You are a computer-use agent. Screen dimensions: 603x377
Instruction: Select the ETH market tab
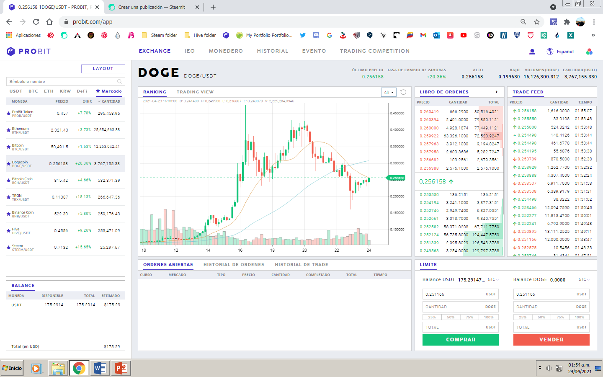coord(49,91)
